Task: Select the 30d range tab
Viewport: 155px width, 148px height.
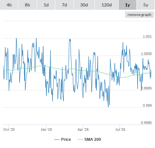Action: click(x=84, y=5)
